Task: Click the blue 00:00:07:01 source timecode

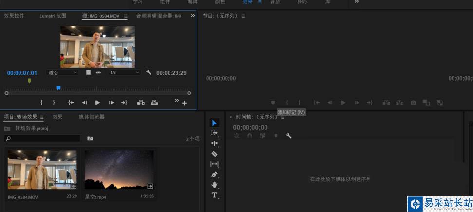Action: (x=22, y=73)
